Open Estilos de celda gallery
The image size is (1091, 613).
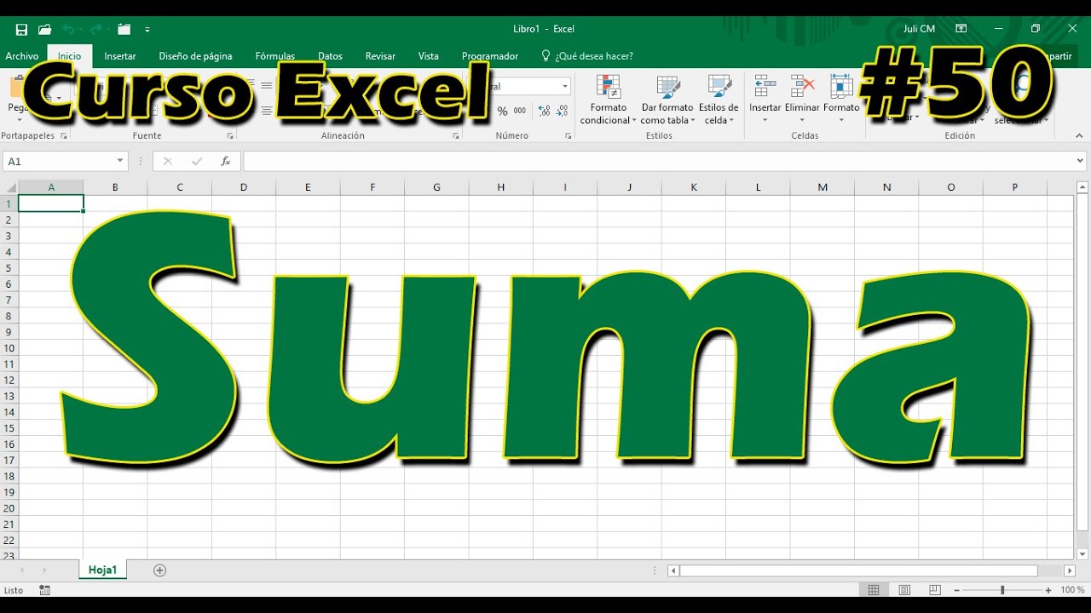(x=719, y=100)
